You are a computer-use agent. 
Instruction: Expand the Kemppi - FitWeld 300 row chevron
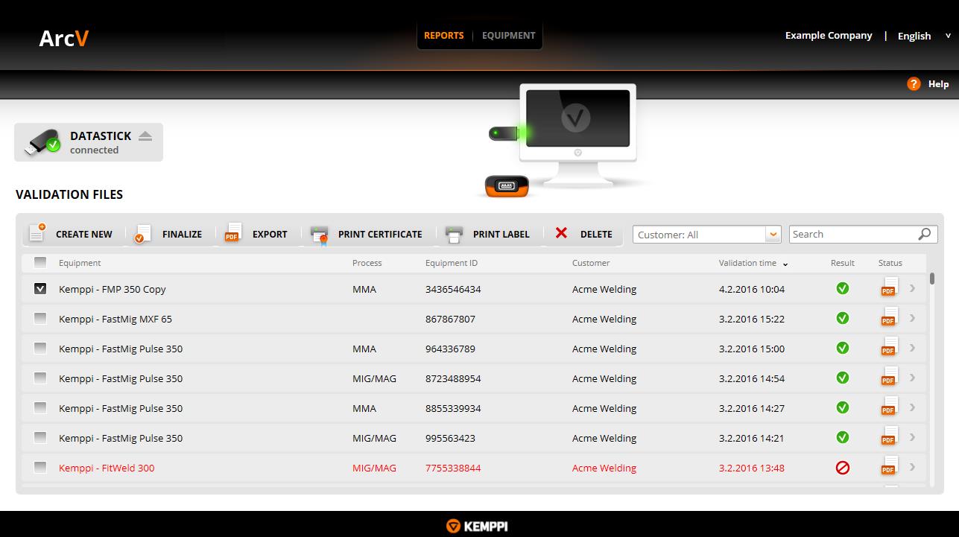[x=912, y=467]
